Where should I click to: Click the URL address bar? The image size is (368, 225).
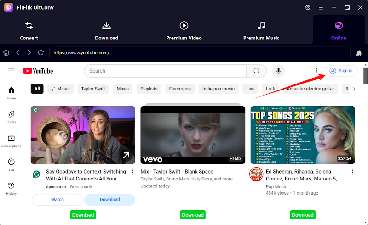click(200, 52)
